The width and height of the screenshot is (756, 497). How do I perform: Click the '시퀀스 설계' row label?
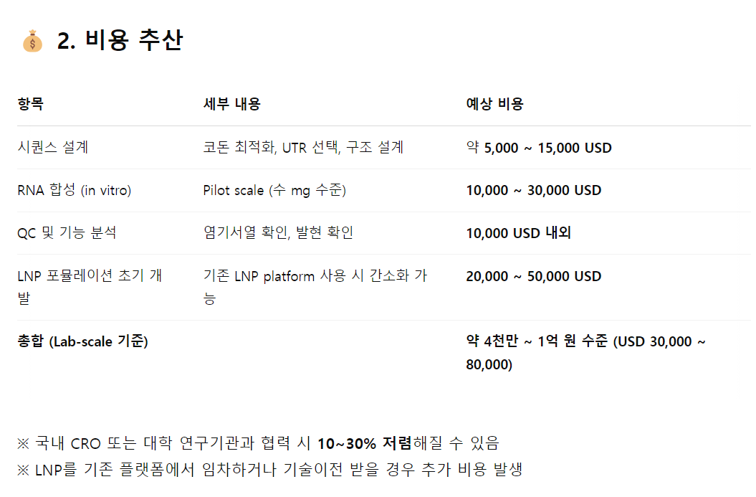(53, 147)
